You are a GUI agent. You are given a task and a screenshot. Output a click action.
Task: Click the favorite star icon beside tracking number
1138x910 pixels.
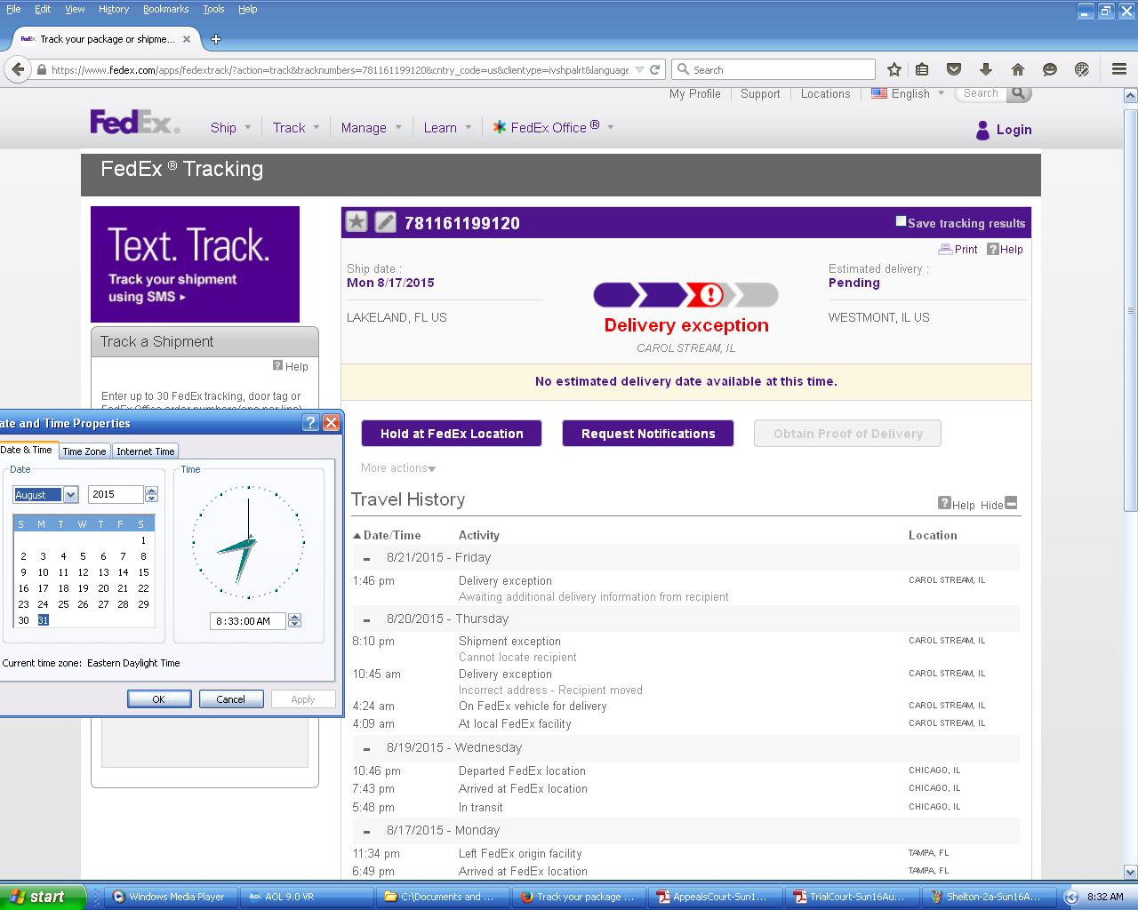pyautogui.click(x=357, y=222)
